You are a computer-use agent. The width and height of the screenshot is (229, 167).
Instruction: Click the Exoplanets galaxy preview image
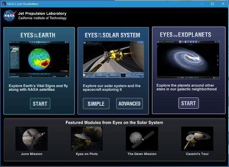pos(188,60)
